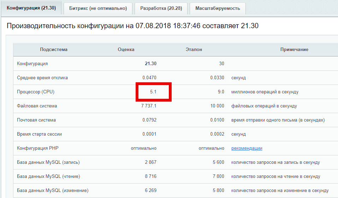Click the MySQL (изменение) reference value 5 800
The image size is (338, 198).
click(217, 191)
